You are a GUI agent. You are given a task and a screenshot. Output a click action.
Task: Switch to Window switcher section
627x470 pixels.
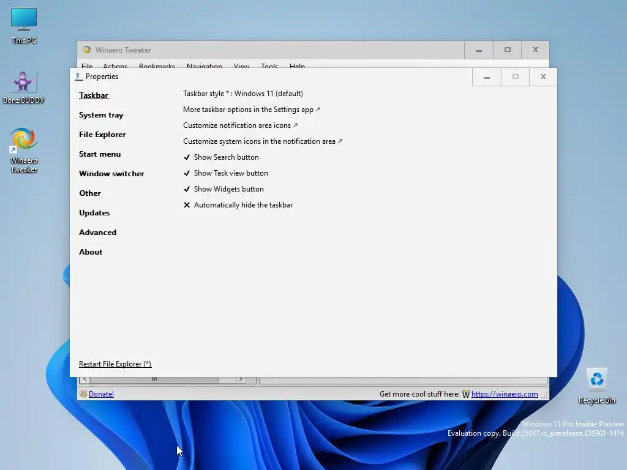111,173
